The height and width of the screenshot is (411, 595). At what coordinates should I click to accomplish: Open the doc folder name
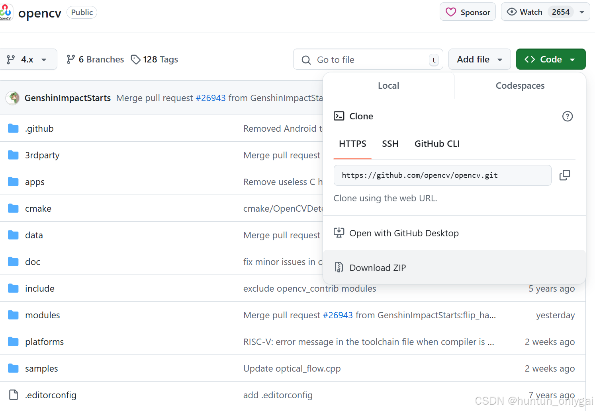(33, 262)
